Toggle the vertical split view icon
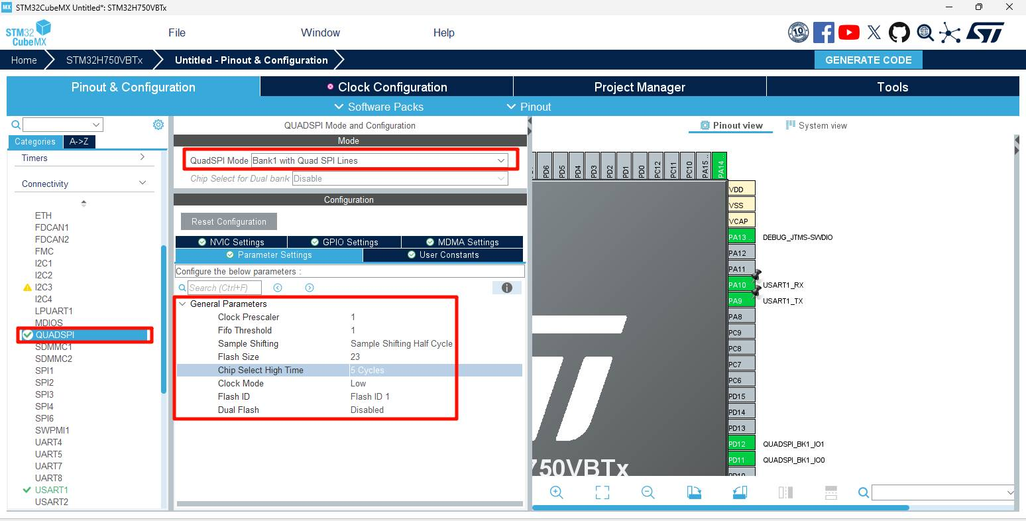The image size is (1026, 521). (785, 492)
